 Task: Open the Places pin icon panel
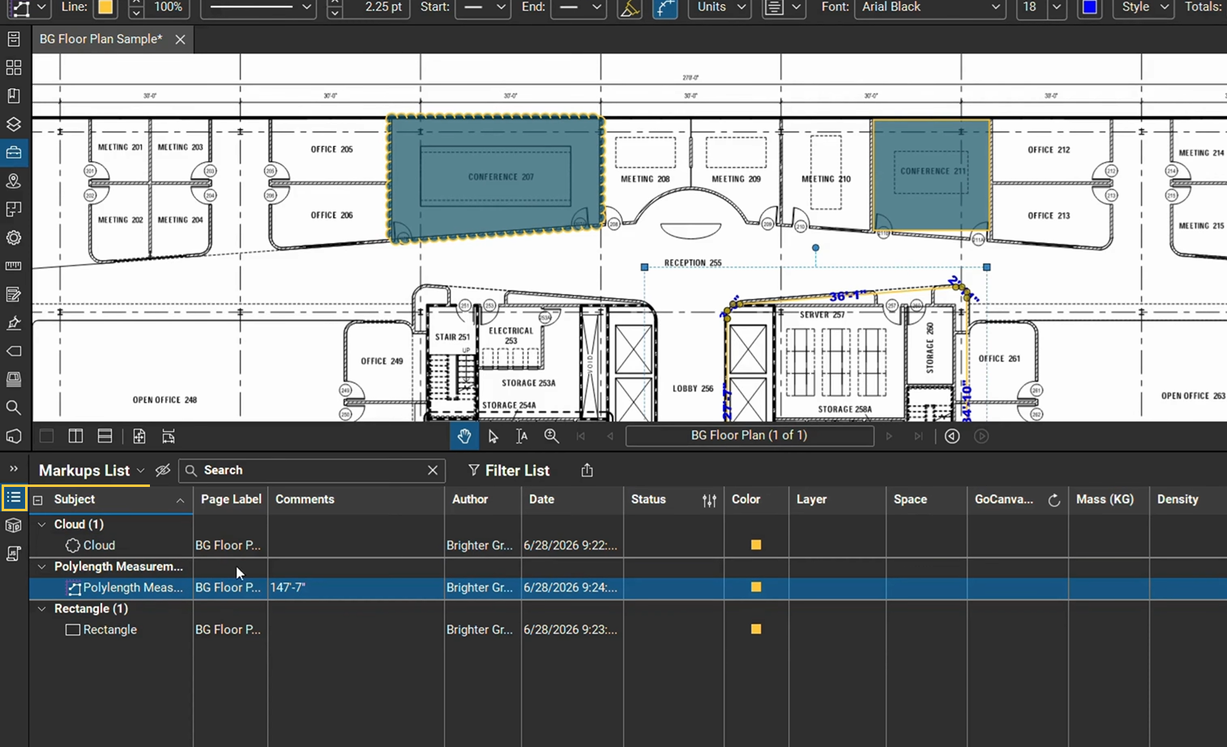click(x=14, y=181)
